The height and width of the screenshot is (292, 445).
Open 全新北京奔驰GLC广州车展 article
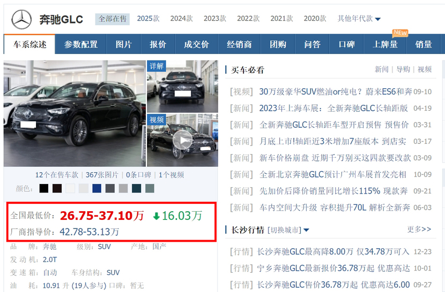pos(332,174)
